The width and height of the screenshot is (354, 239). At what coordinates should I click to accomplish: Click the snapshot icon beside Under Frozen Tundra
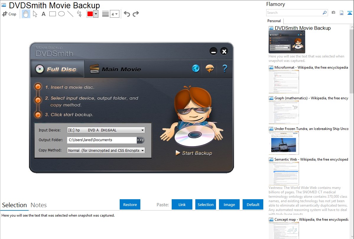coord(271,129)
